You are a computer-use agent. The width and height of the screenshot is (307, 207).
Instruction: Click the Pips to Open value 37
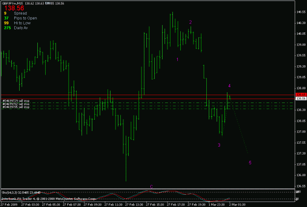pyautogui.click(x=6, y=18)
